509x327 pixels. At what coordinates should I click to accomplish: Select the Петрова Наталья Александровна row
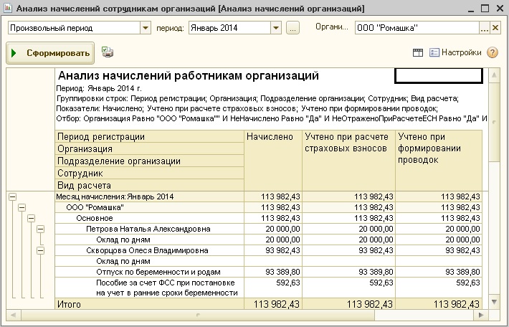[268, 229]
